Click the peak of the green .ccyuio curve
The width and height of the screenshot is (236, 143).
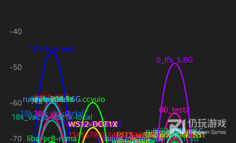coord(93,103)
